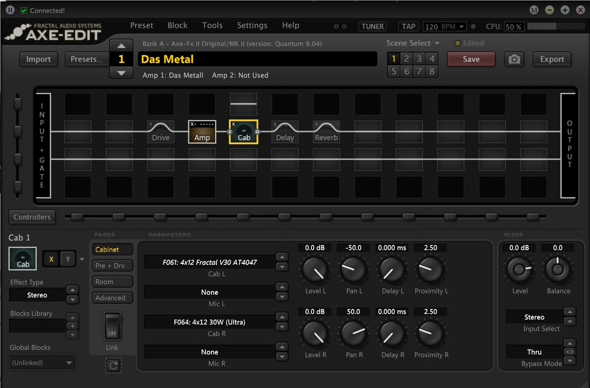Select the Amp block in the grid
590x388 pixels.
click(202, 132)
